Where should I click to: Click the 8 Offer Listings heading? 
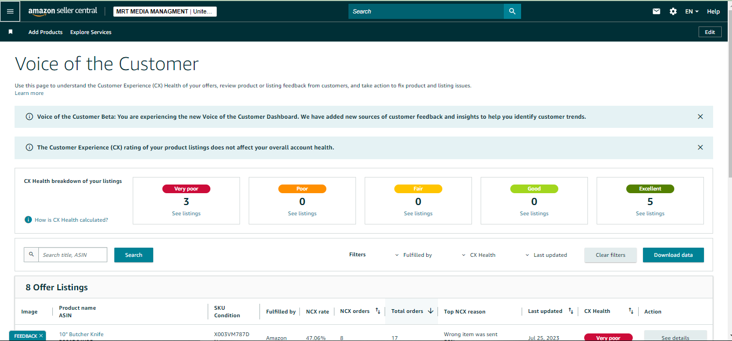(57, 288)
